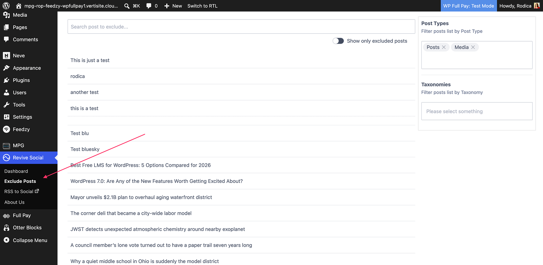
Task: Open the MPG menu label
Action: 18,146
